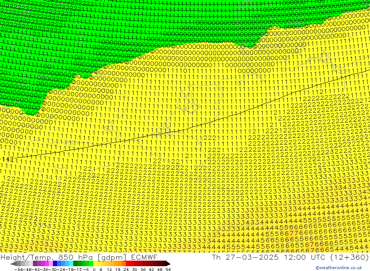370x271 pixels.
Task: Click the gray left arrow of the color scale
Action: click(13, 264)
